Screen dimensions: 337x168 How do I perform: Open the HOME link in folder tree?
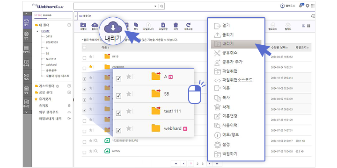tap(45, 31)
